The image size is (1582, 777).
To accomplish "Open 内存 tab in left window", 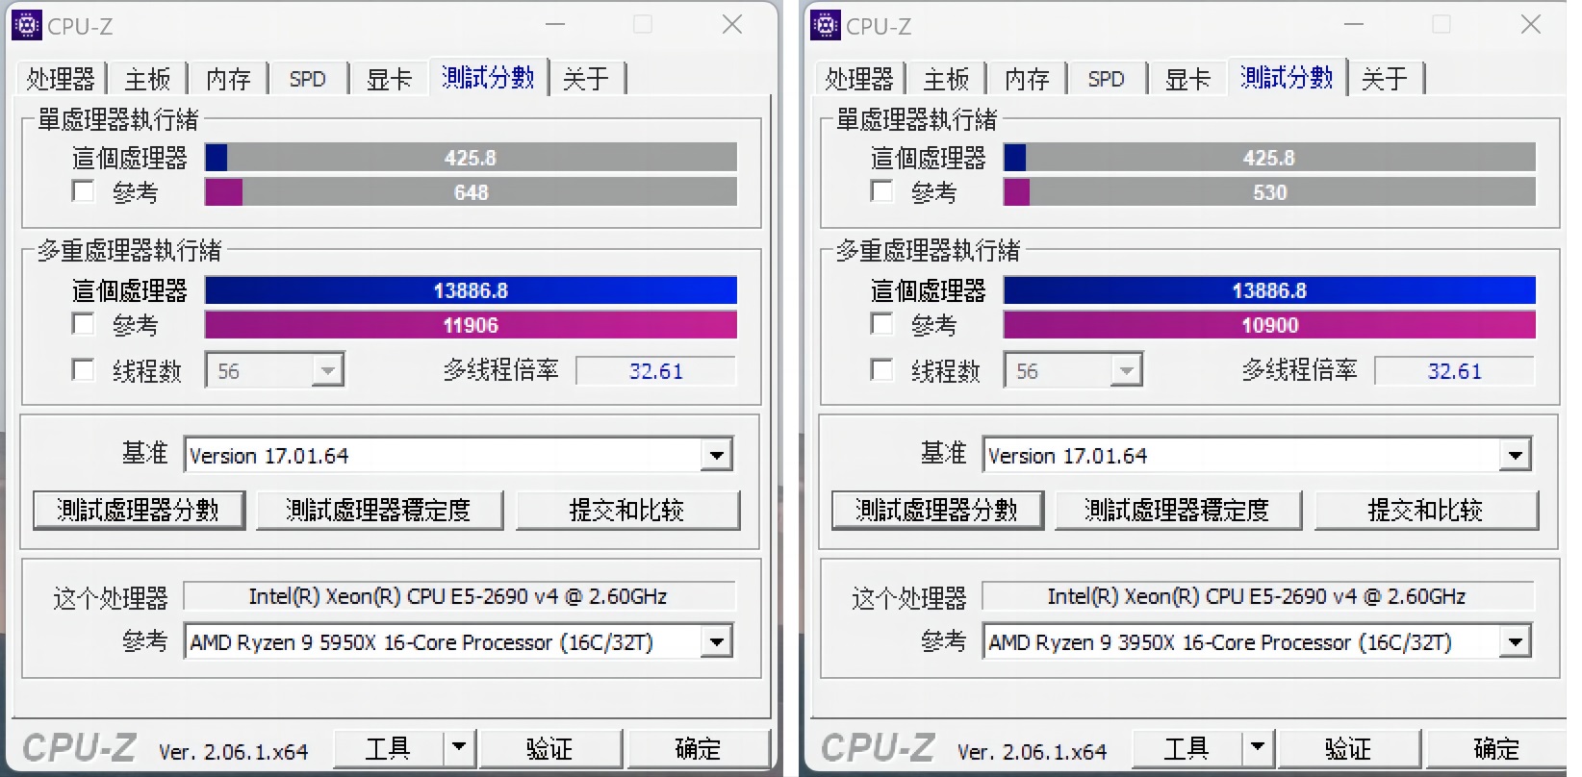I will tap(228, 78).
